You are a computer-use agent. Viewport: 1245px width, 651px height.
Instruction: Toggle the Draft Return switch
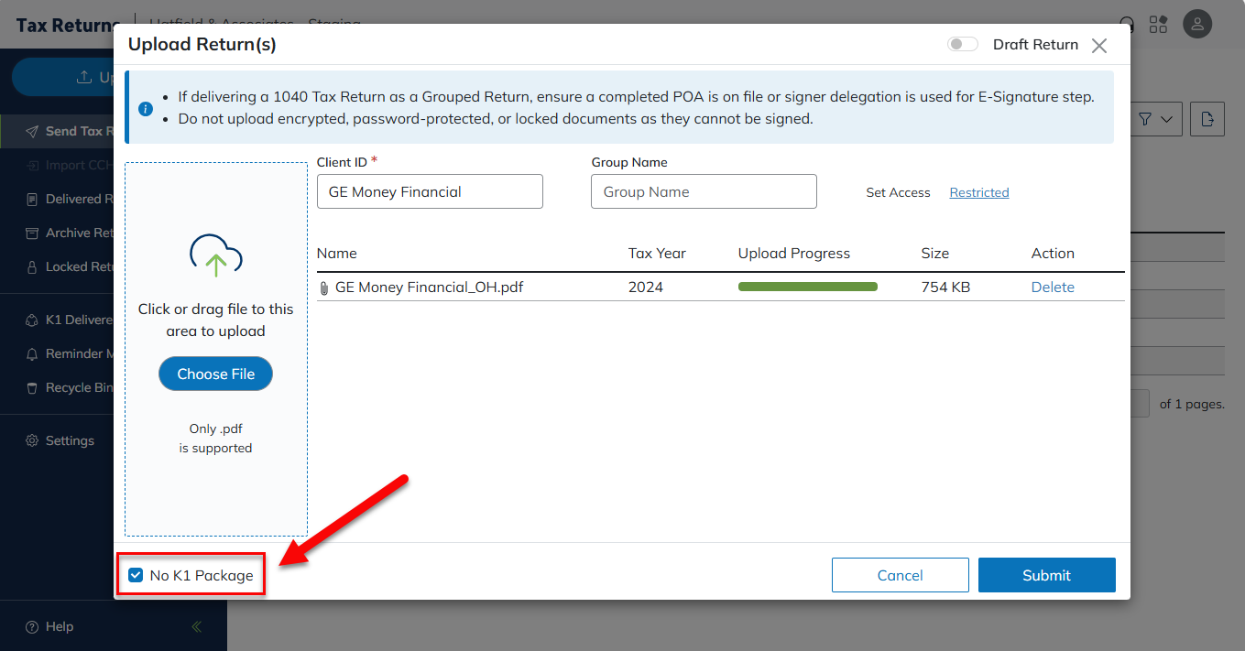(x=962, y=45)
